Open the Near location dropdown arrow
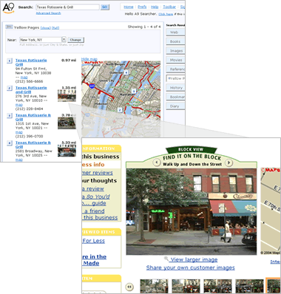The width and height of the screenshot is (281, 294). (x=64, y=40)
